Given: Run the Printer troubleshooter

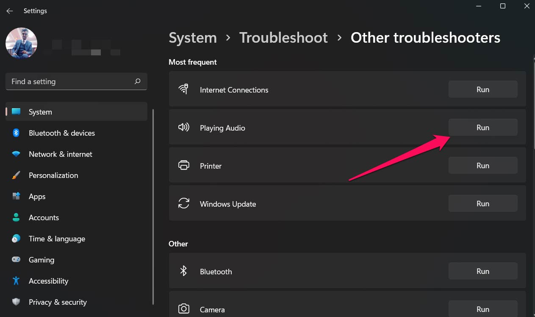Looking at the screenshot, I should point(483,165).
